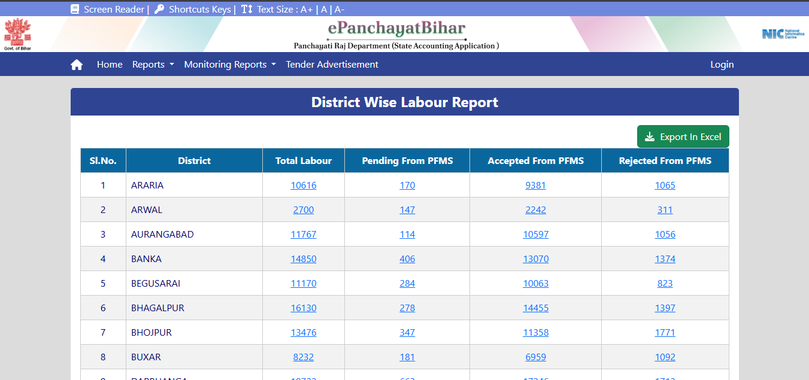Open ARARIA total labour count 10616
The image size is (809, 380).
coord(303,185)
